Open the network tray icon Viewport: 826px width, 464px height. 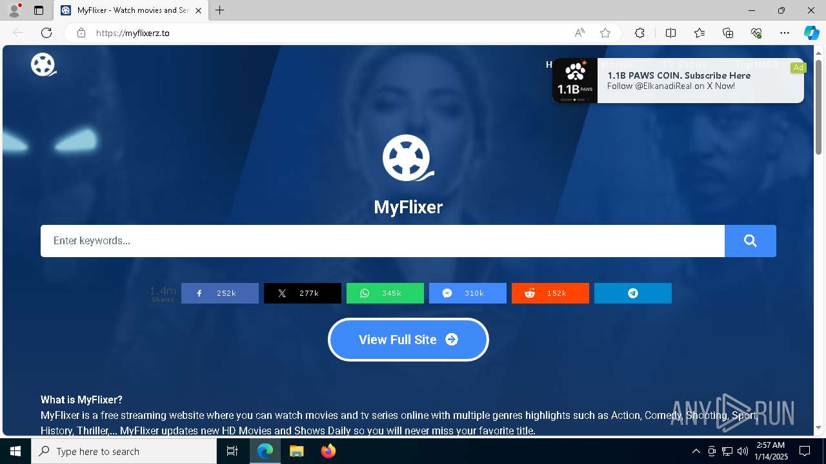[727, 451]
